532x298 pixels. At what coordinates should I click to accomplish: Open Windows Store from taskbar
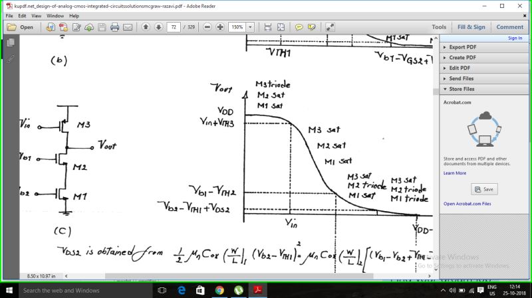point(201,290)
